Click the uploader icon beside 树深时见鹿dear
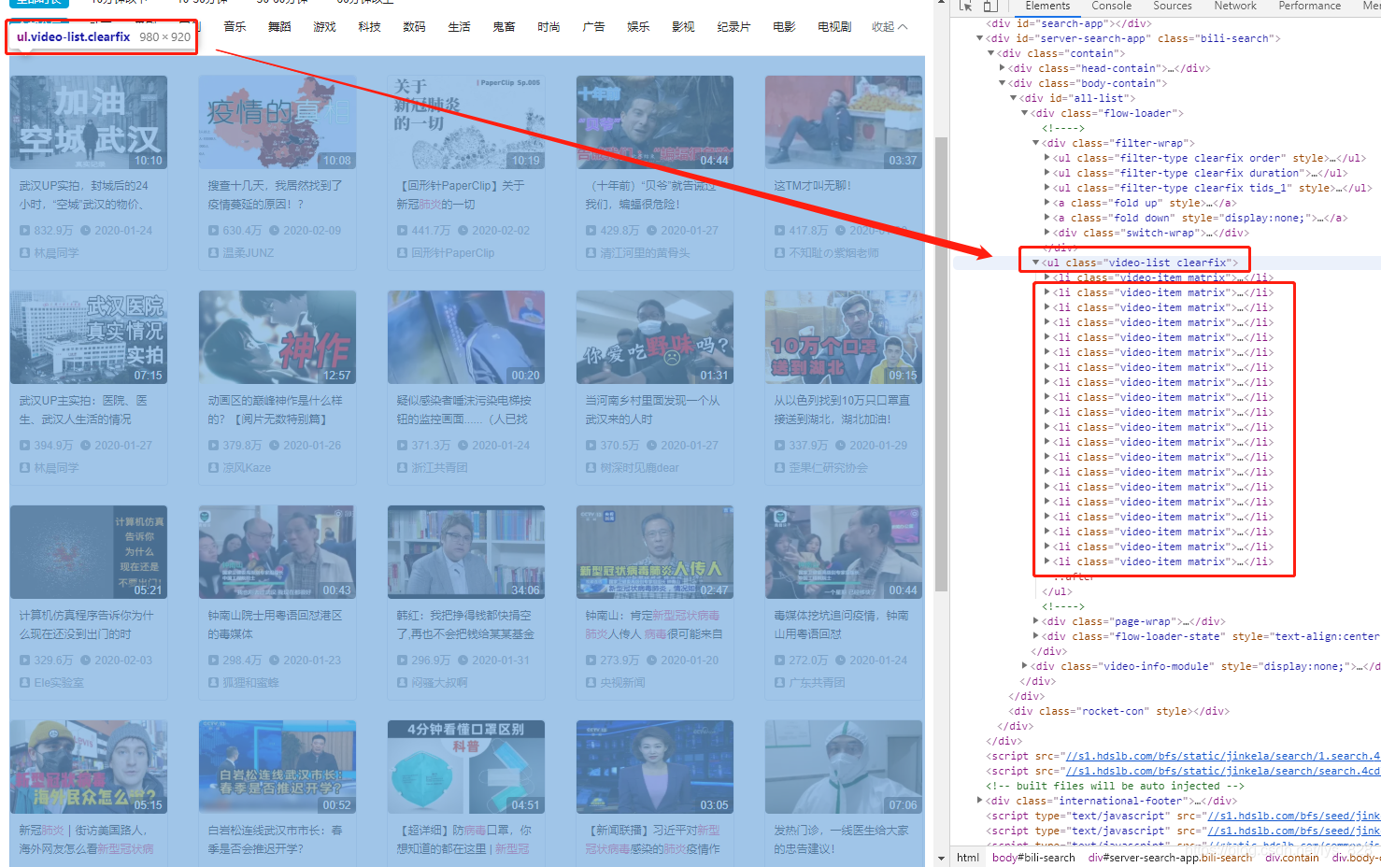The width and height of the screenshot is (1381, 867). (x=591, y=468)
